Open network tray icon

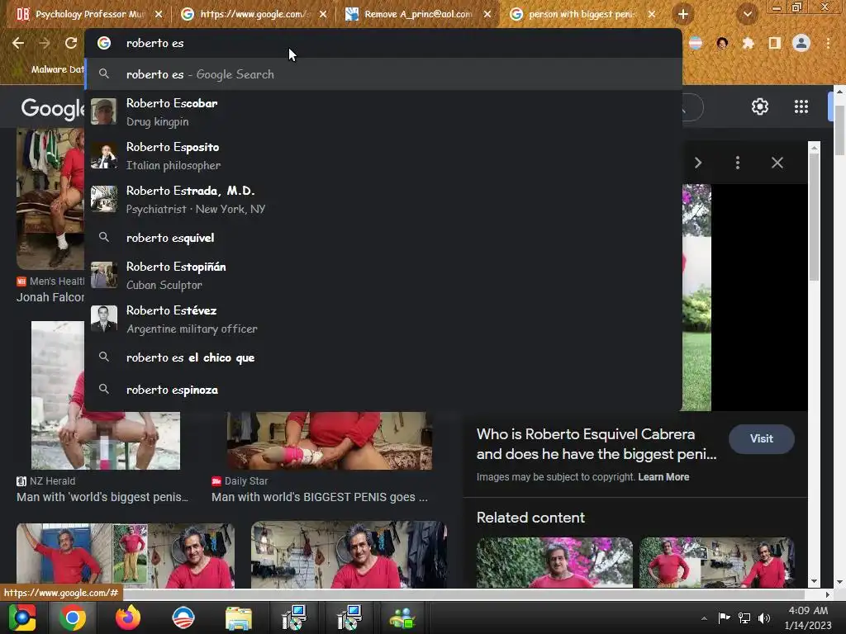744,617
